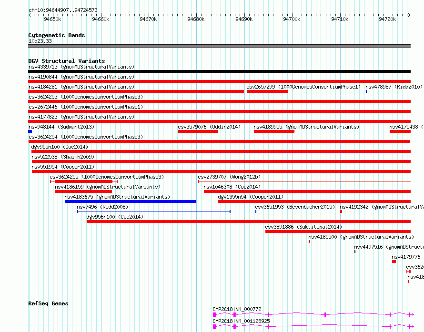Open variant nsv4185500 label
424x332 pixels.
[x=361, y=237]
